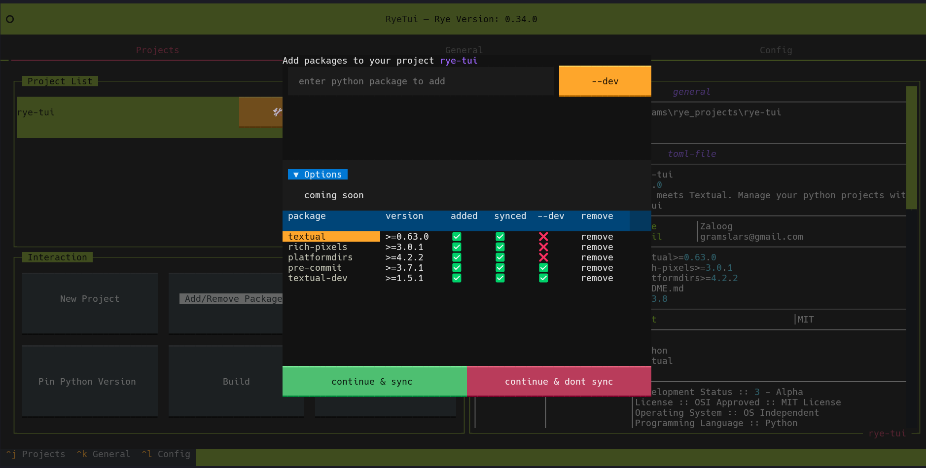
Task: Click version >=3.7.1 cell
Action: (x=404, y=268)
